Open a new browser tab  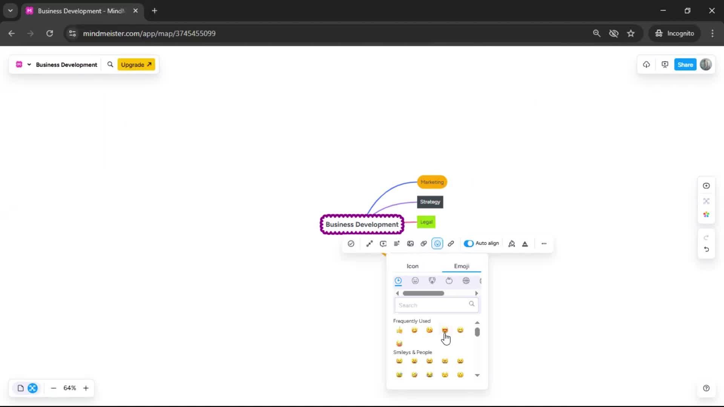click(x=155, y=11)
